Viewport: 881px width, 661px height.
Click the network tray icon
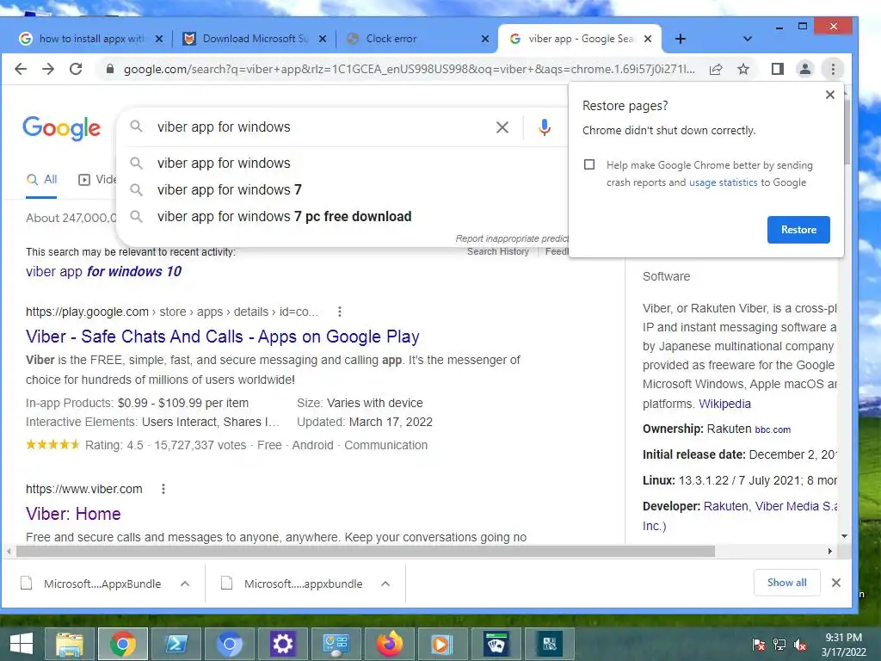[x=779, y=644]
